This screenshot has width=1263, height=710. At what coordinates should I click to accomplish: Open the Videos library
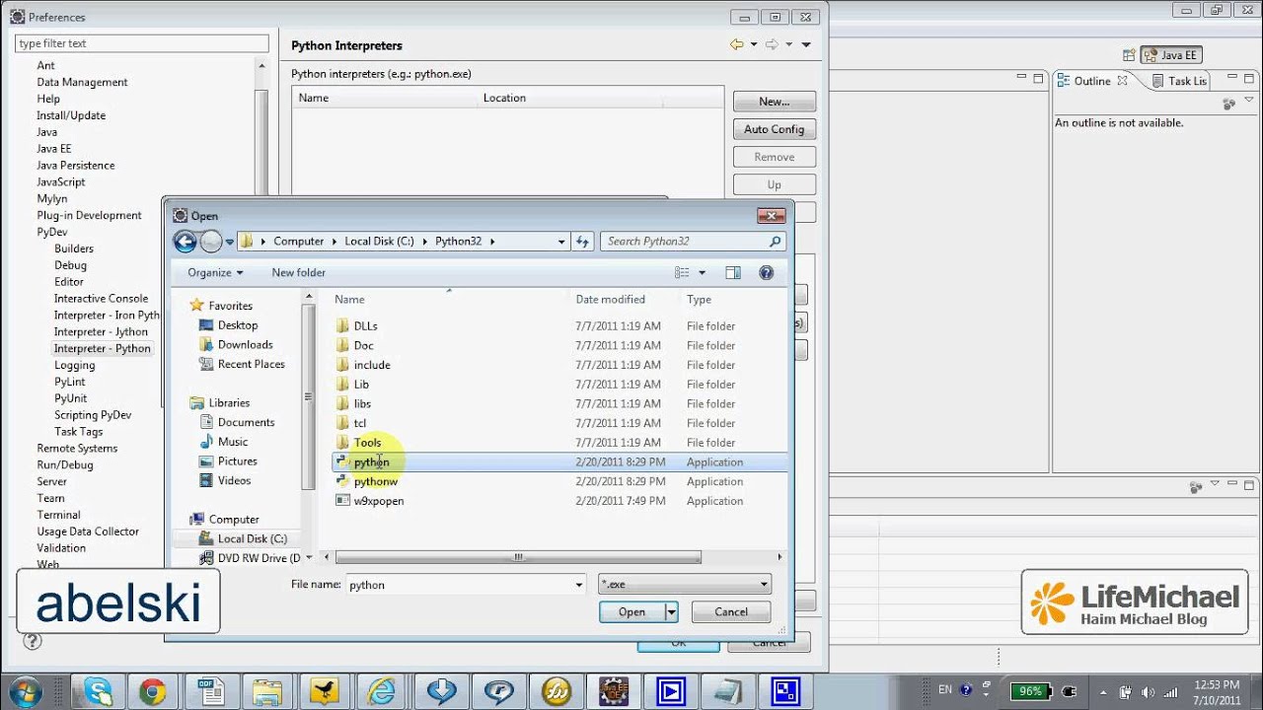click(x=234, y=480)
